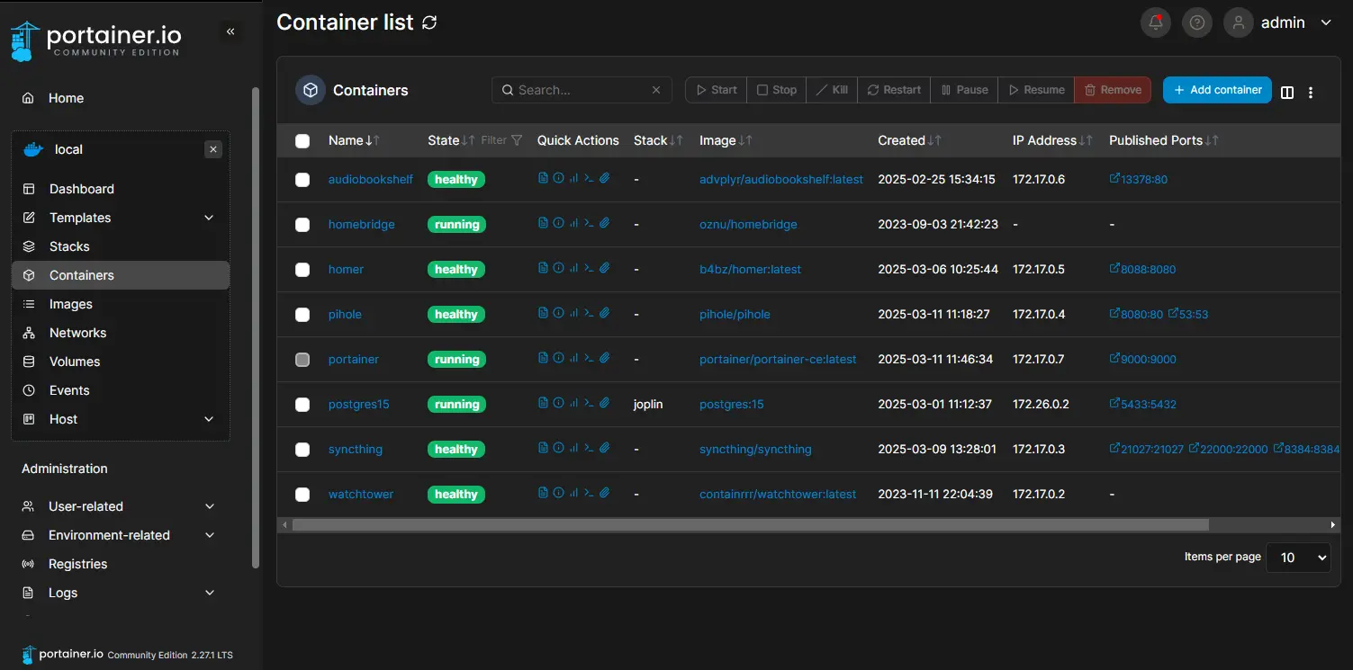
Task: Sort containers by the Created column
Action: [901, 140]
